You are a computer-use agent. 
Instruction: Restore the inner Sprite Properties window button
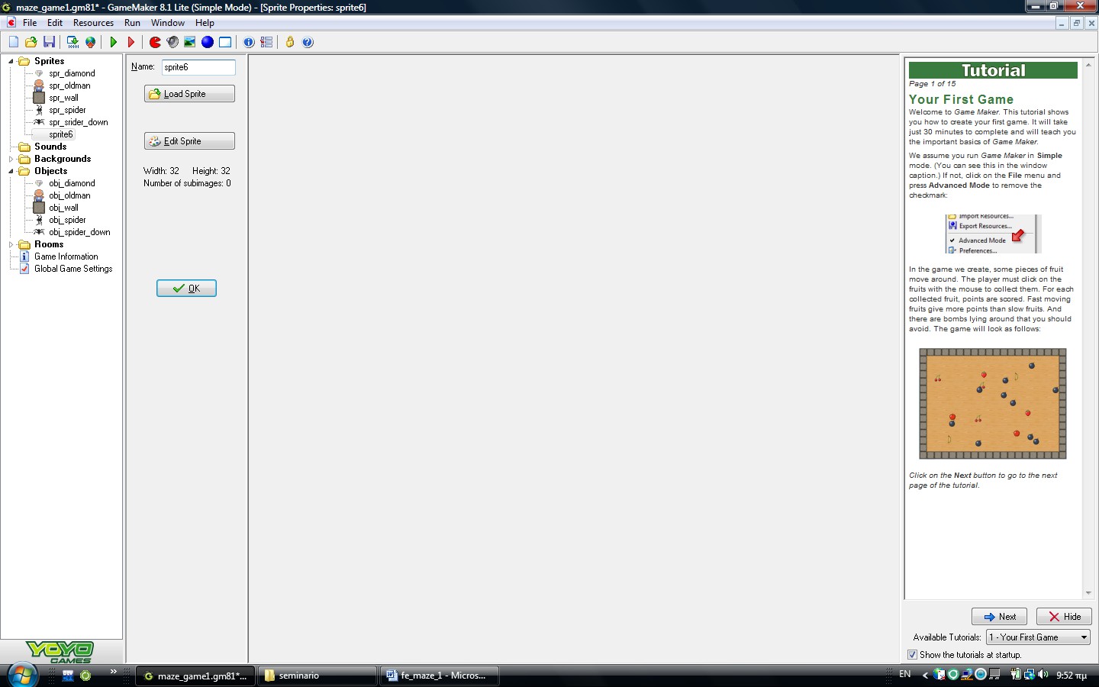pos(1076,23)
